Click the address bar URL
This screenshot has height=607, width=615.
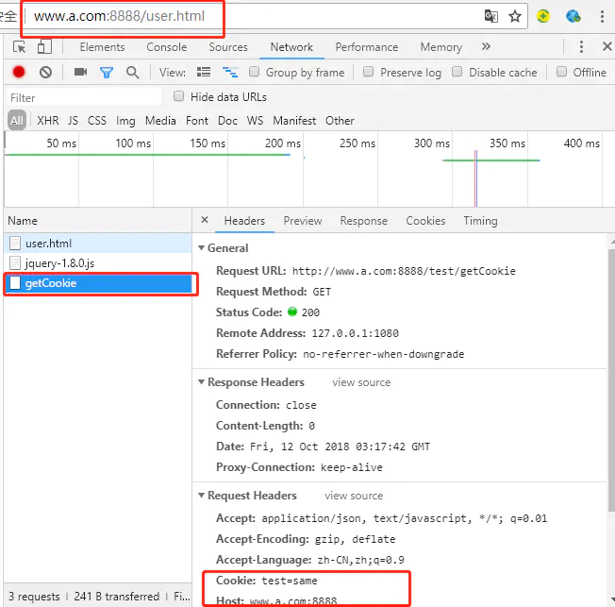coord(119,16)
